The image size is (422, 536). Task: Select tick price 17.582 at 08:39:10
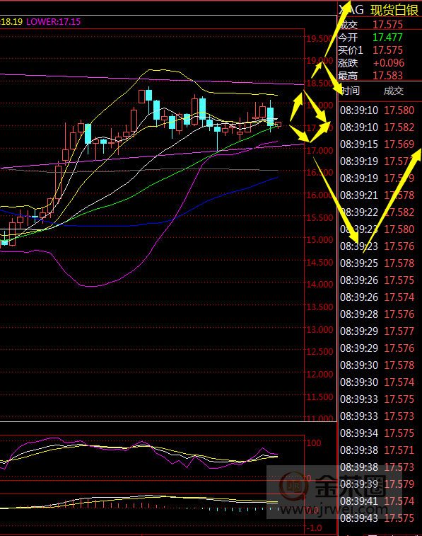point(399,127)
